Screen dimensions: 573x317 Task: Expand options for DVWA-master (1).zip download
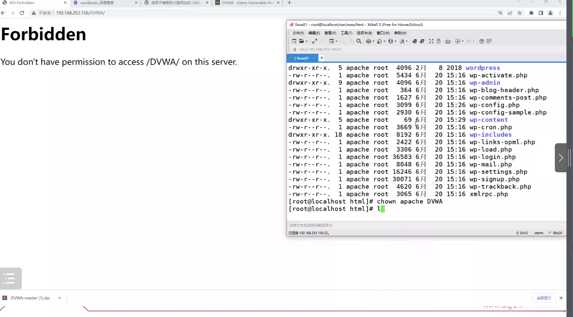tap(60, 298)
